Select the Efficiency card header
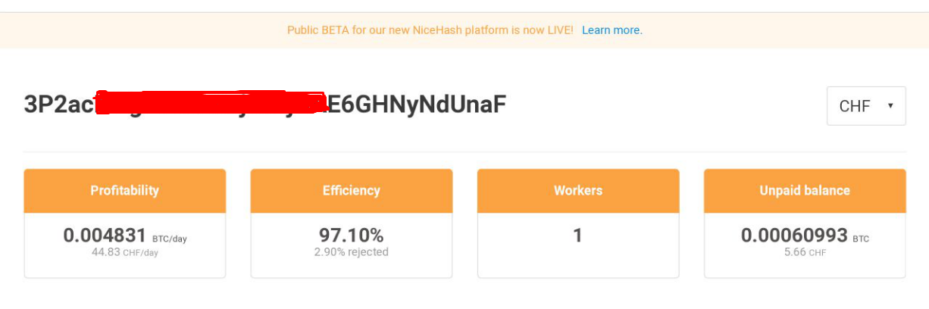This screenshot has width=929, height=309. (x=352, y=191)
